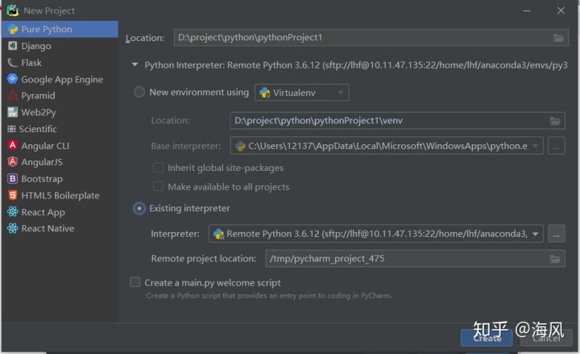Click the PyCharm logo in title bar
580x354 pixels.
(13, 10)
